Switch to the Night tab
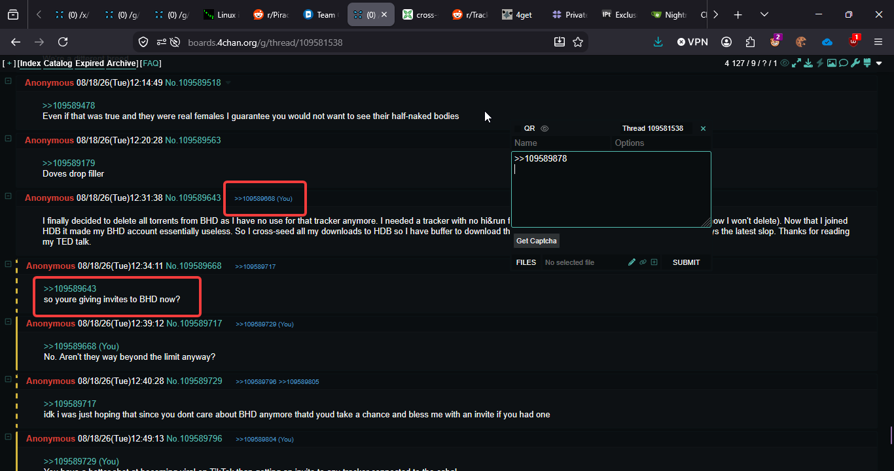894x471 pixels. 669,14
